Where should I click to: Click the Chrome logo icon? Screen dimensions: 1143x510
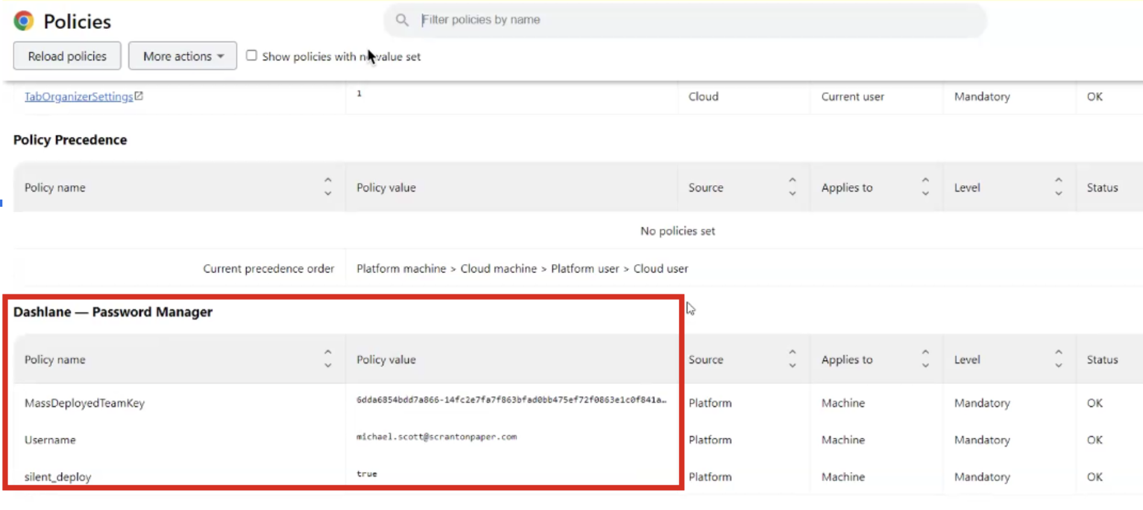[x=24, y=21]
